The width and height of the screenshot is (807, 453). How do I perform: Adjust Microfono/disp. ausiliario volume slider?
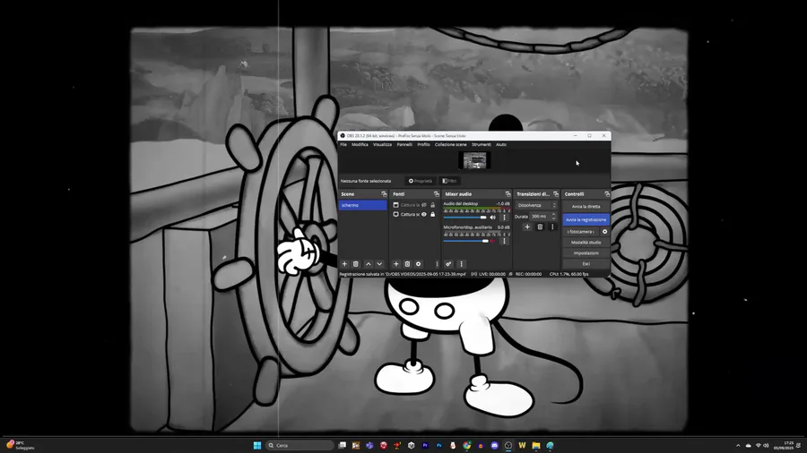(x=465, y=241)
